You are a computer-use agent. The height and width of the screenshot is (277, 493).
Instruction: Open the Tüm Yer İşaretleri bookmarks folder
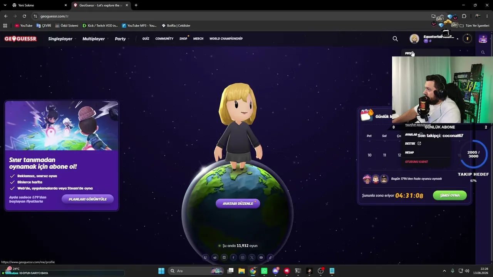click(x=475, y=25)
